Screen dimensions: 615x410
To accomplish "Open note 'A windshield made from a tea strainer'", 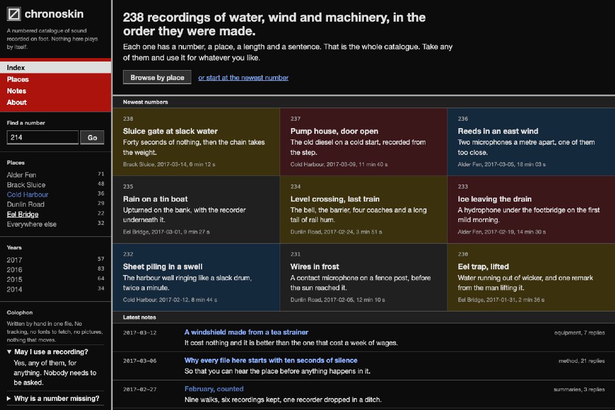I will 247,332.
